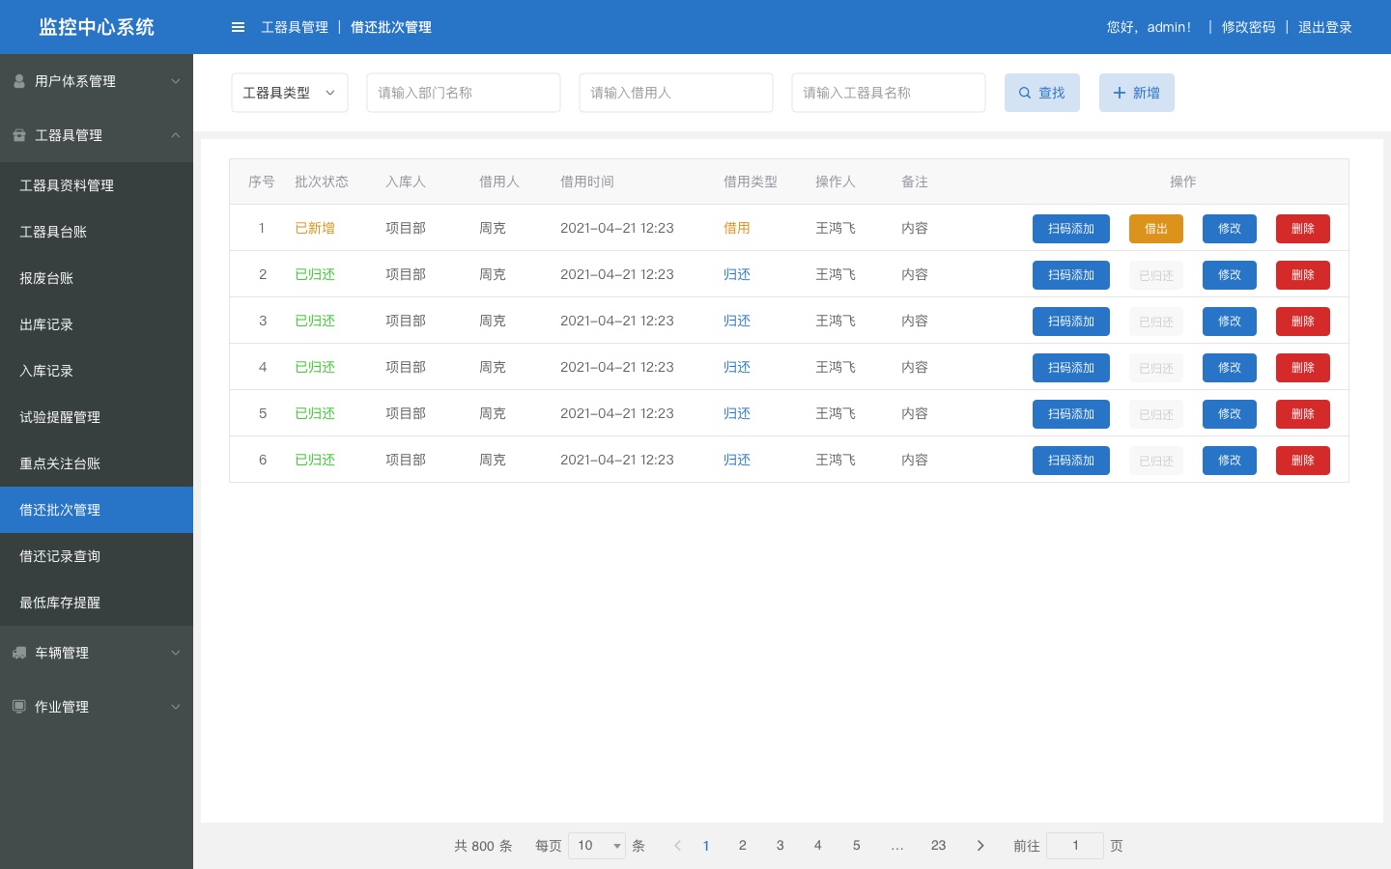Click 归还 type in row 2
The image size is (1391, 869).
pyautogui.click(x=737, y=274)
